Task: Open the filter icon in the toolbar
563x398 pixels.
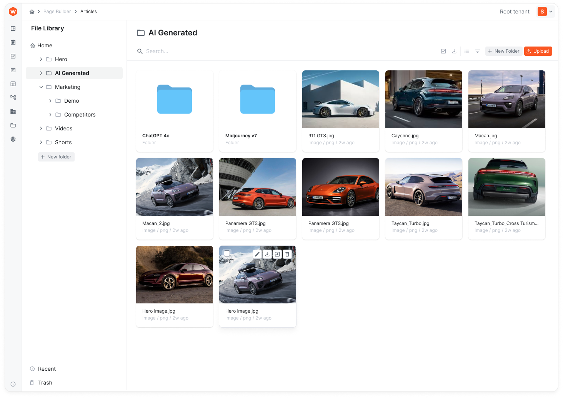Action: [477, 51]
